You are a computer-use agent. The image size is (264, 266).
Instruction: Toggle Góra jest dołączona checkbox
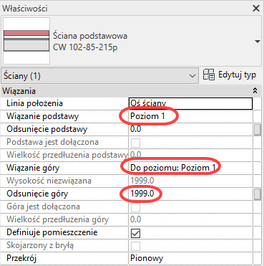point(135,208)
